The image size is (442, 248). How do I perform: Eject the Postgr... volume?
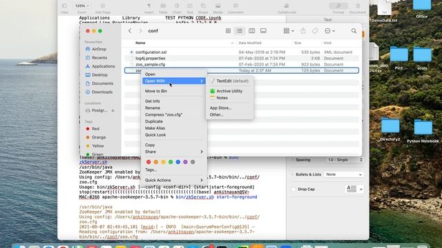tap(113, 111)
